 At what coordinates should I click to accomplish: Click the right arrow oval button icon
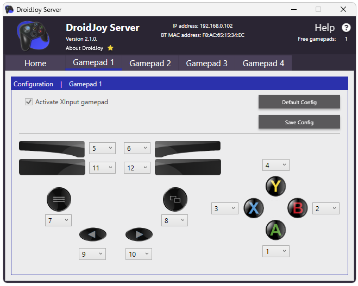click(139, 234)
